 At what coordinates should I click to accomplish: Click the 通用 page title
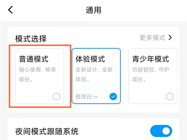[x=93, y=10]
